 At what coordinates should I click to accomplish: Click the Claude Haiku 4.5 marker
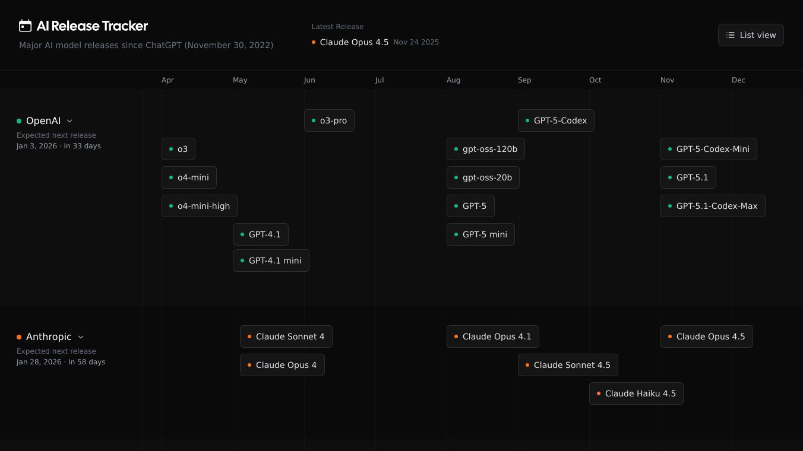pos(636,393)
